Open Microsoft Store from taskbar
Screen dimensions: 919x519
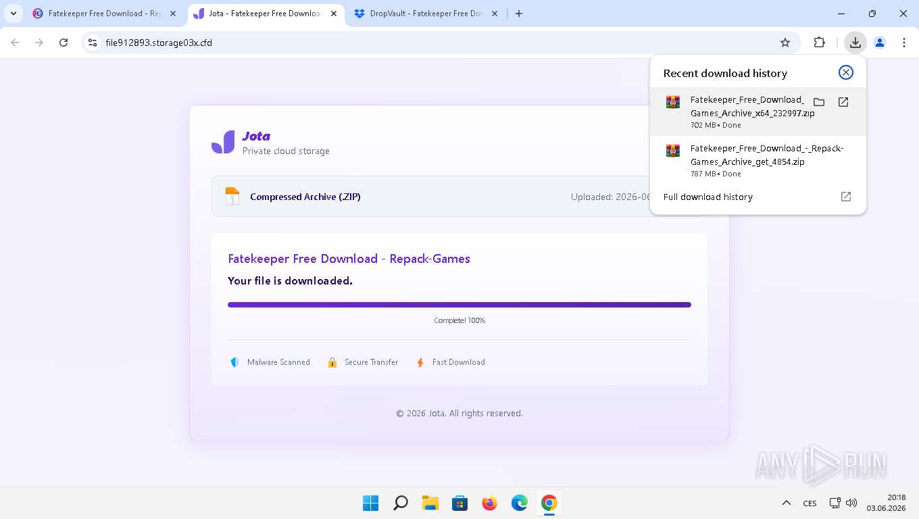[460, 503]
